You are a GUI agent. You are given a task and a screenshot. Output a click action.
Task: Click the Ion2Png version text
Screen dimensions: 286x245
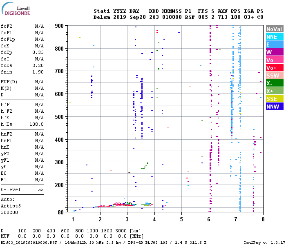(264, 243)
